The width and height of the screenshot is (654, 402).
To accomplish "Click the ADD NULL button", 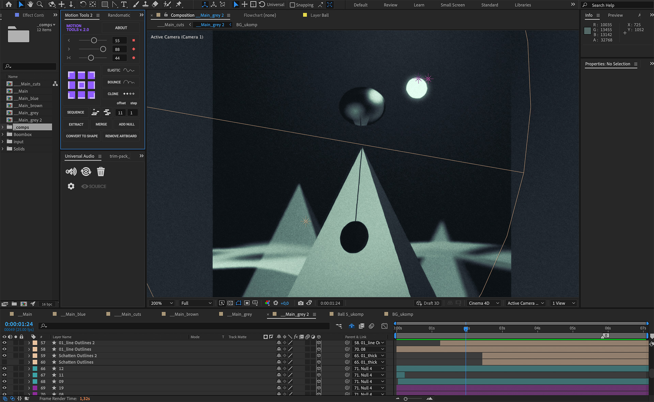I will click(x=126, y=124).
